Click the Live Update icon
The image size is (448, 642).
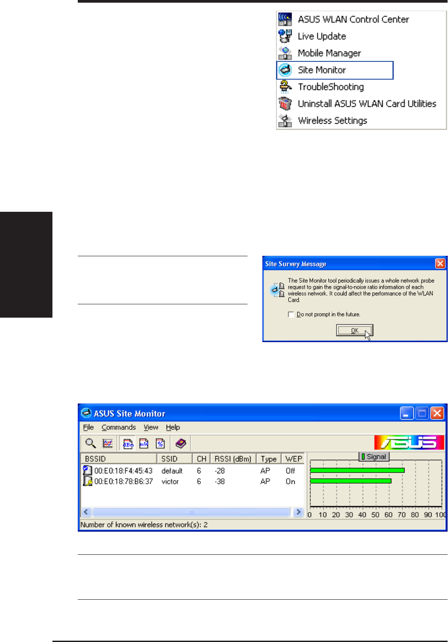pos(285,36)
